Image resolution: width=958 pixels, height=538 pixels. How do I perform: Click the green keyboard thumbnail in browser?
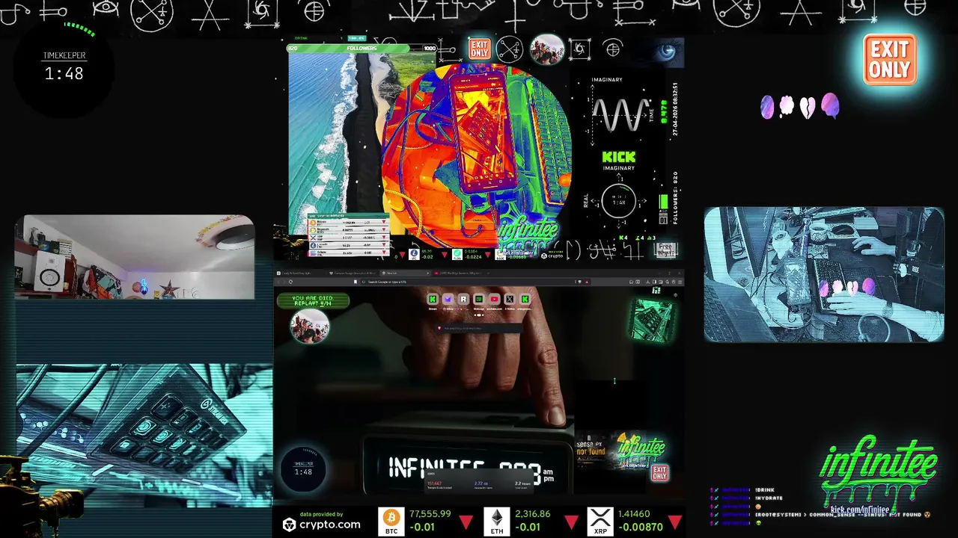(653, 320)
